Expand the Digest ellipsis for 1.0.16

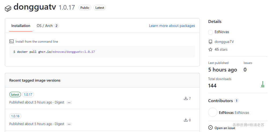69,124
